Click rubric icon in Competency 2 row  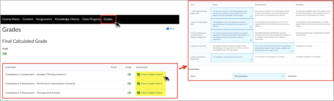coord(139,84)
